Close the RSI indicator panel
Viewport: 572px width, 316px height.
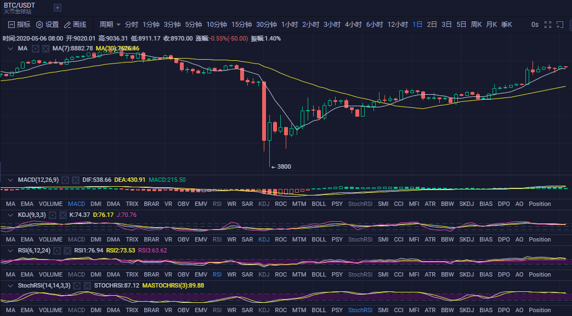67,250
